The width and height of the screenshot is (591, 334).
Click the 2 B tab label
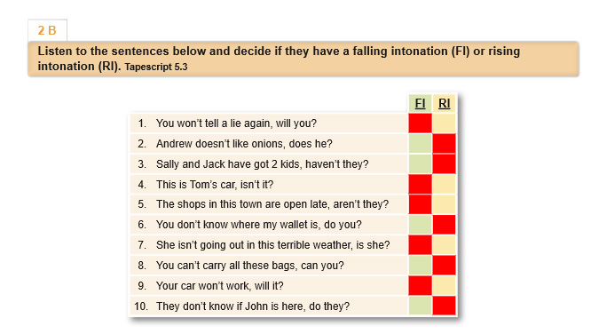[47, 30]
